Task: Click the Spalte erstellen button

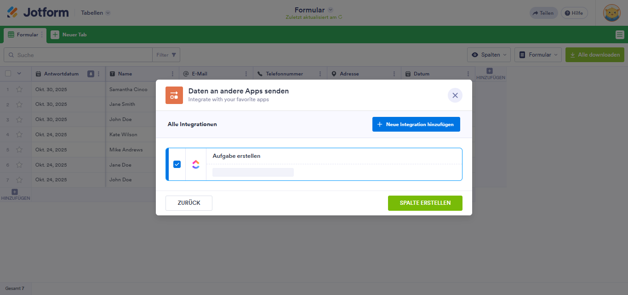Action: pos(425,203)
